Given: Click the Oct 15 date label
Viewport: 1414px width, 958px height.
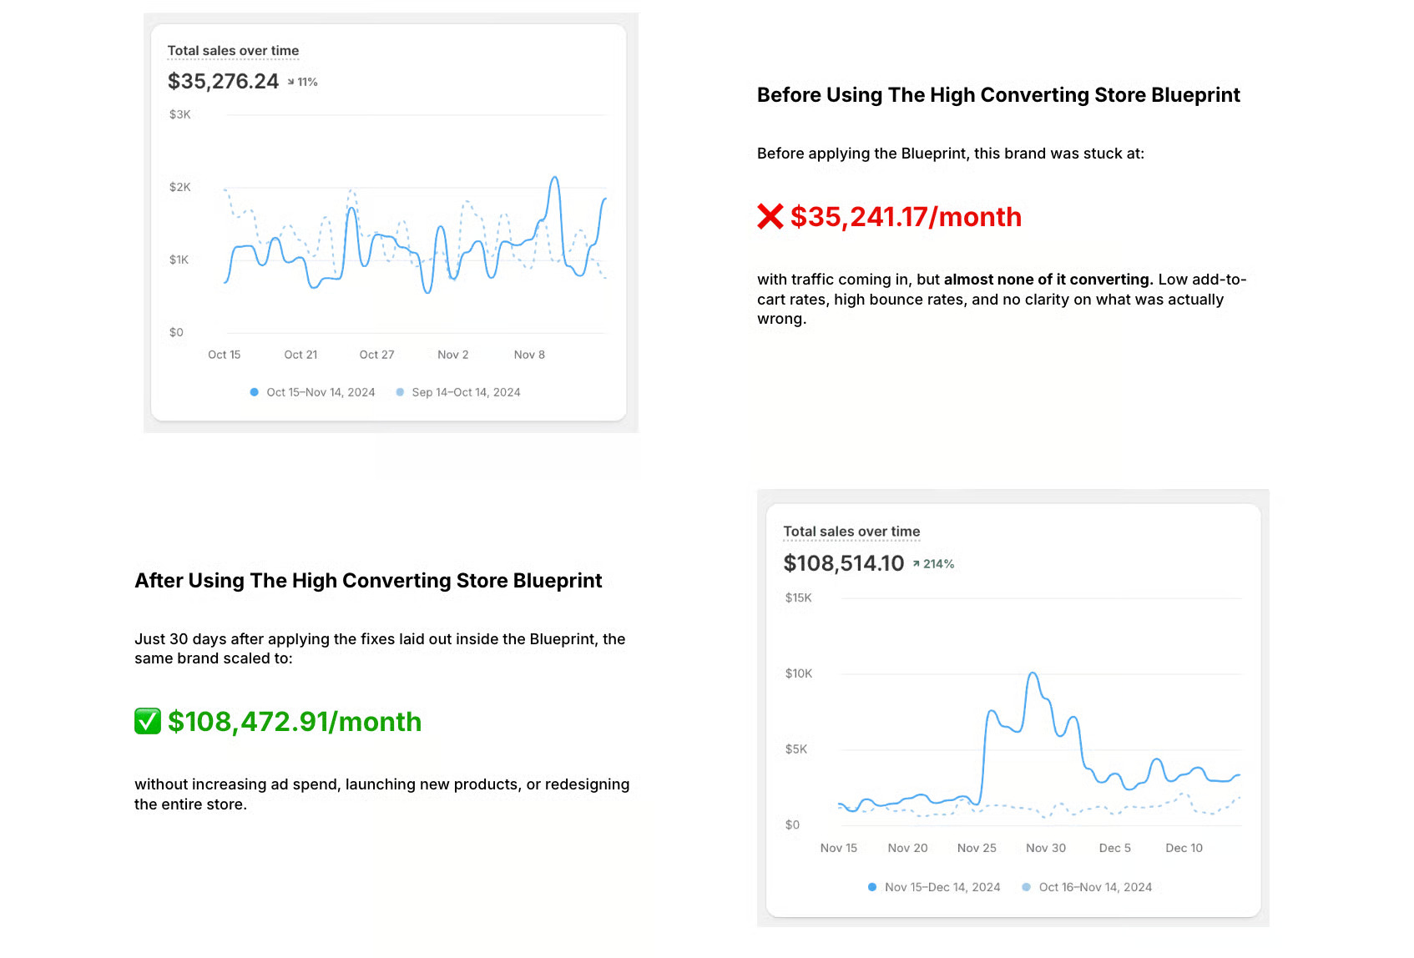Looking at the screenshot, I should tap(225, 355).
